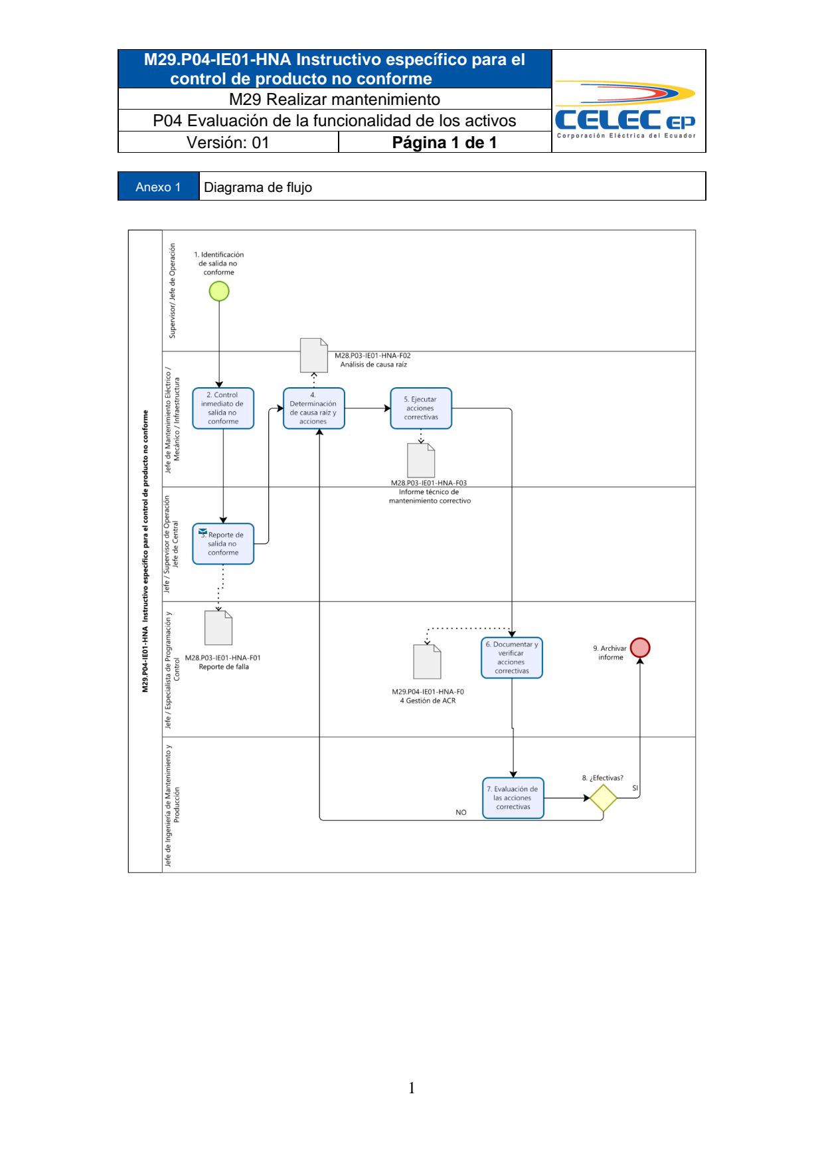Click the 'M29 Realizar mantenimiento' header row
The image size is (824, 1165).
tap(335, 99)
